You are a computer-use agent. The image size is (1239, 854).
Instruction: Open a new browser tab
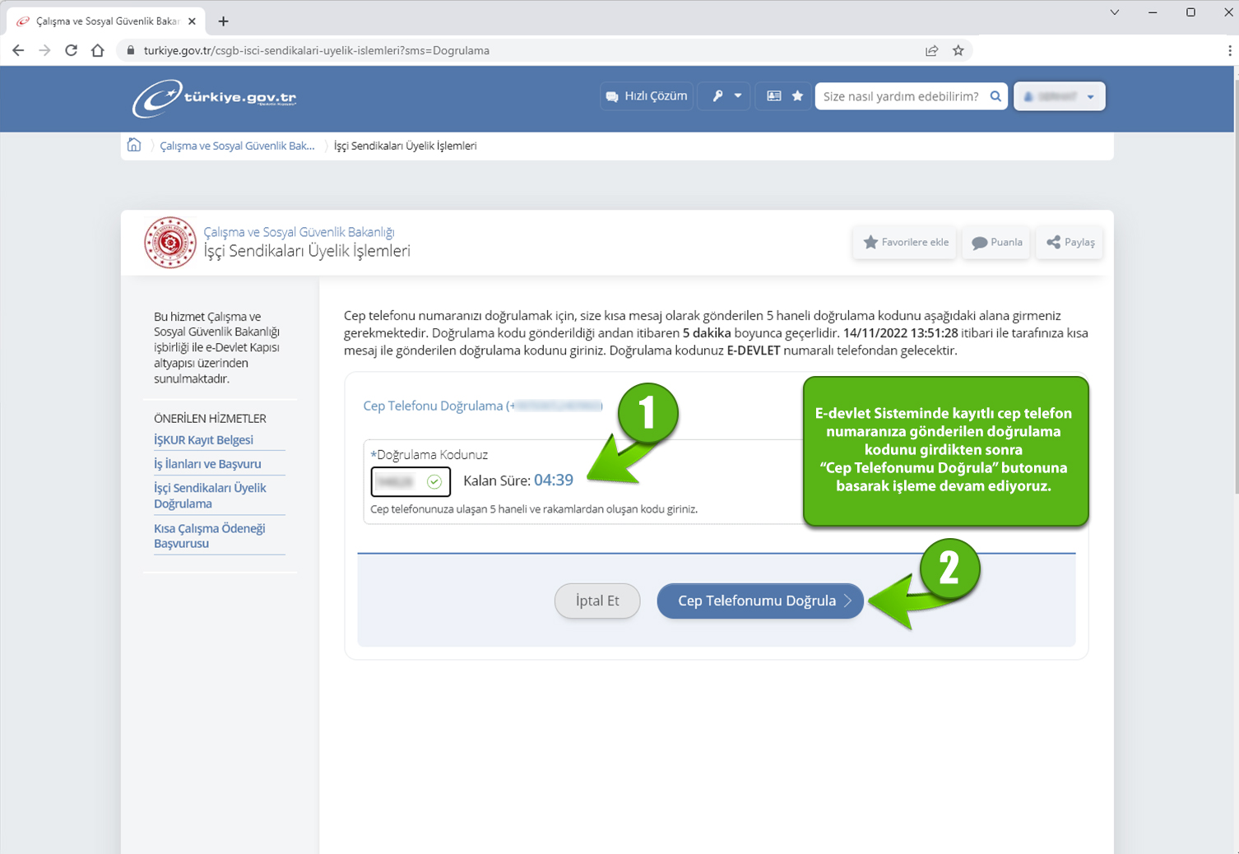[223, 21]
